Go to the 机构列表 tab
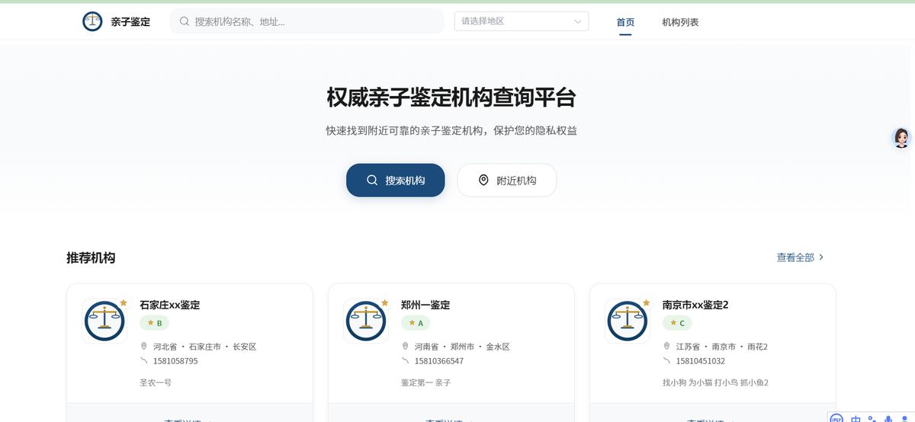 680,22
